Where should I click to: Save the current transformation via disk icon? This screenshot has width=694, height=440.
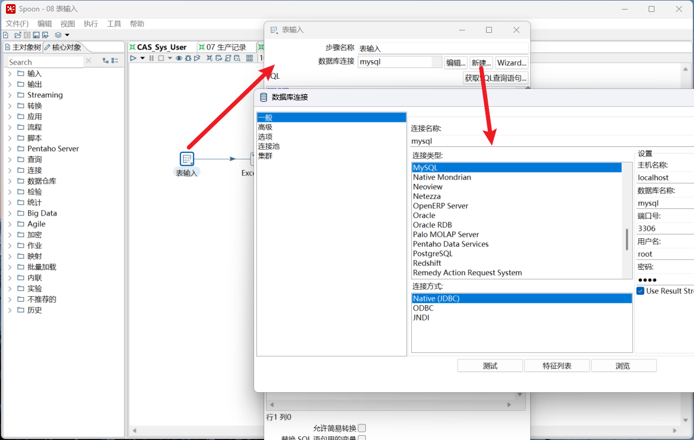[36, 35]
